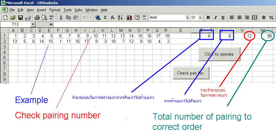Screen dimensions: 276x134
Task: Select cell A2 containing 13
Action: [13, 42]
